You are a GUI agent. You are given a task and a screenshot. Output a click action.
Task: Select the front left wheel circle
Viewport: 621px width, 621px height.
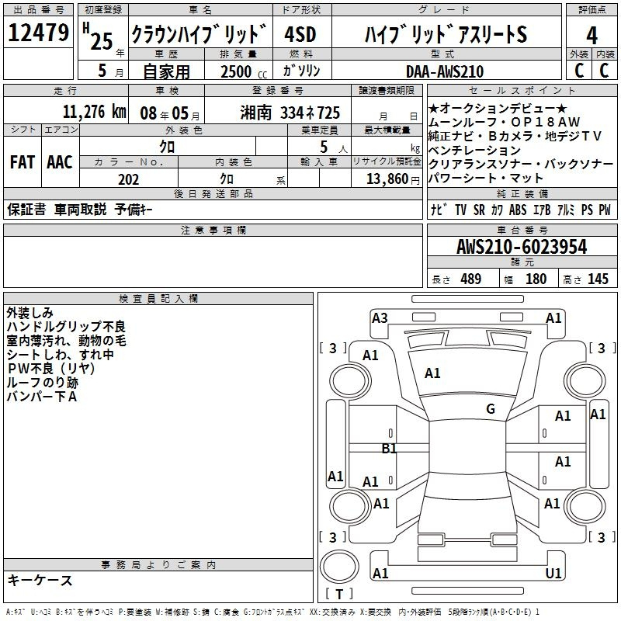350,381
